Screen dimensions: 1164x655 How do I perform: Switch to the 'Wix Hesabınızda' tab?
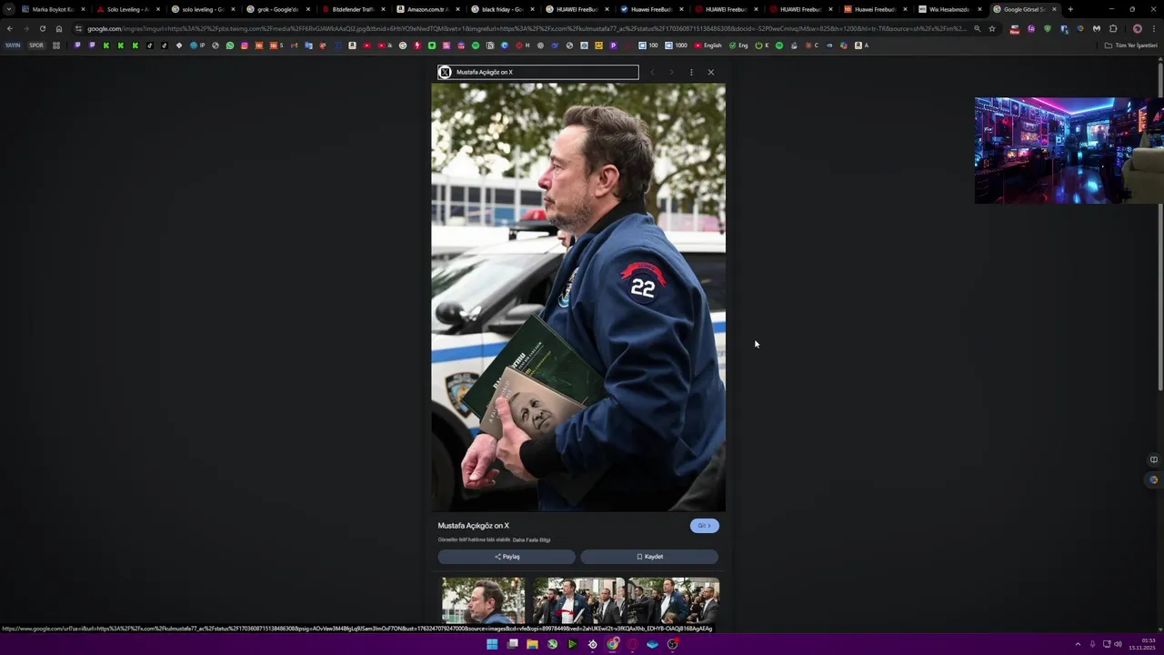pyautogui.click(x=948, y=9)
